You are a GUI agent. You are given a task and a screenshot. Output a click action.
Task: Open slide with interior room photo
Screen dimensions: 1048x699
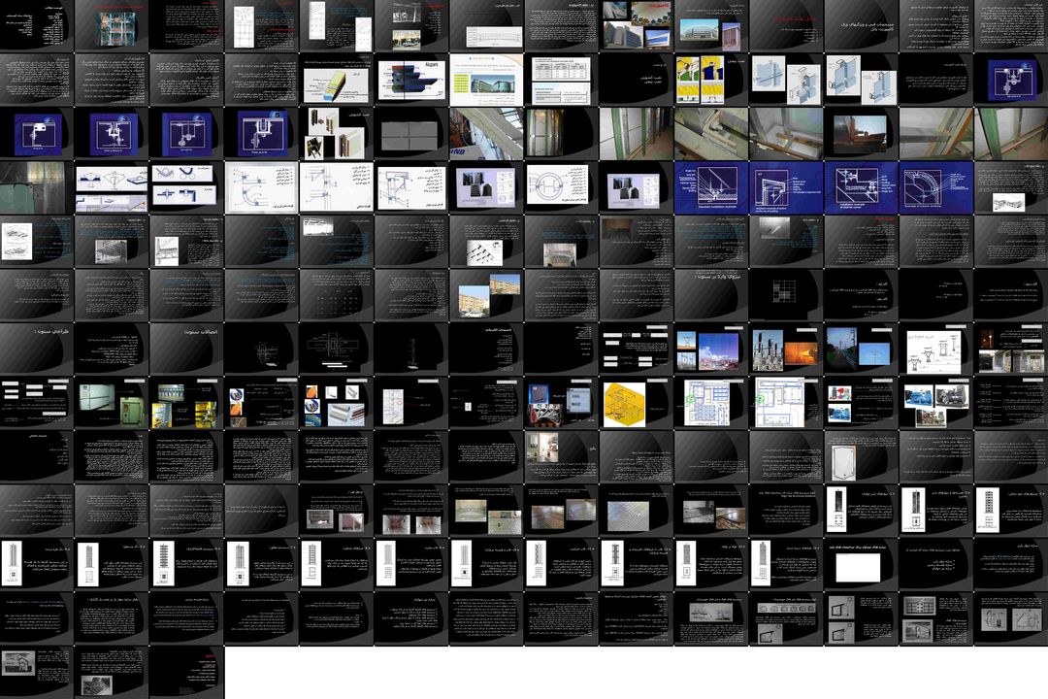coord(561,457)
